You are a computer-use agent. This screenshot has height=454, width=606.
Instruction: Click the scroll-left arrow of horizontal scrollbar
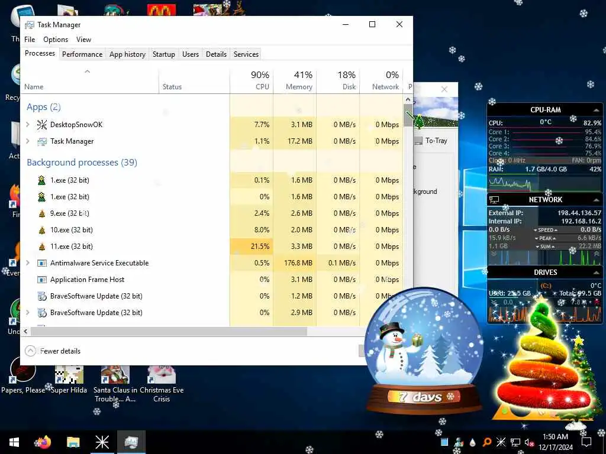tap(25, 331)
